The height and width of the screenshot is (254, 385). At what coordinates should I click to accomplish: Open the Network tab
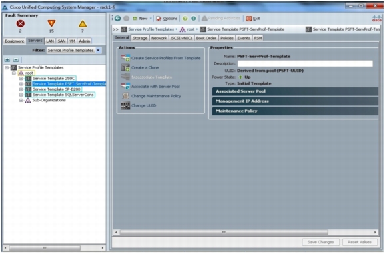click(159, 38)
